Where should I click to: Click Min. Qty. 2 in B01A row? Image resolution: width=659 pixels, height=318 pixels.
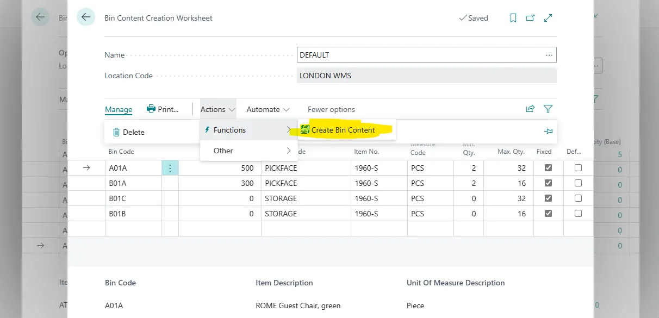tap(474, 183)
